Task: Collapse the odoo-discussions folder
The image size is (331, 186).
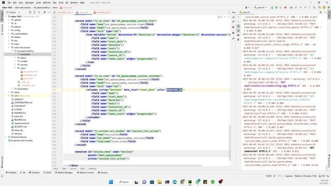Action: (x=9, y=48)
